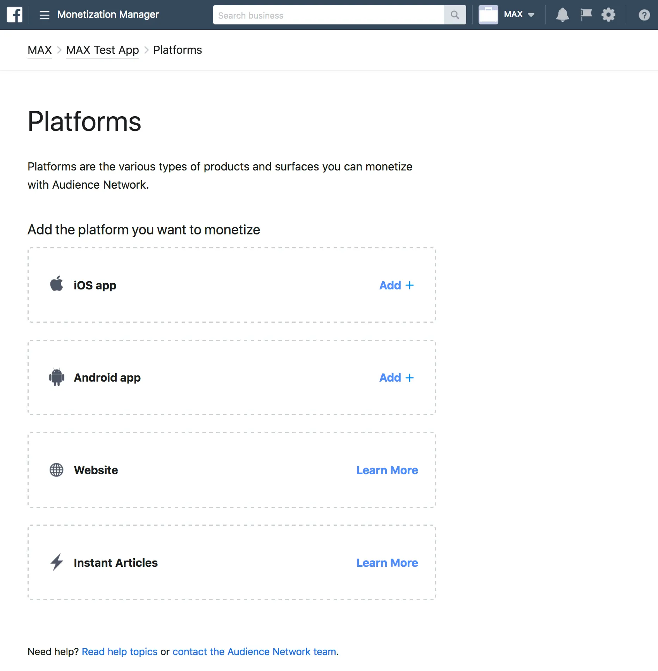This screenshot has height=671, width=658.
Task: Click the Apple icon next to iOS app
Action: tap(57, 285)
